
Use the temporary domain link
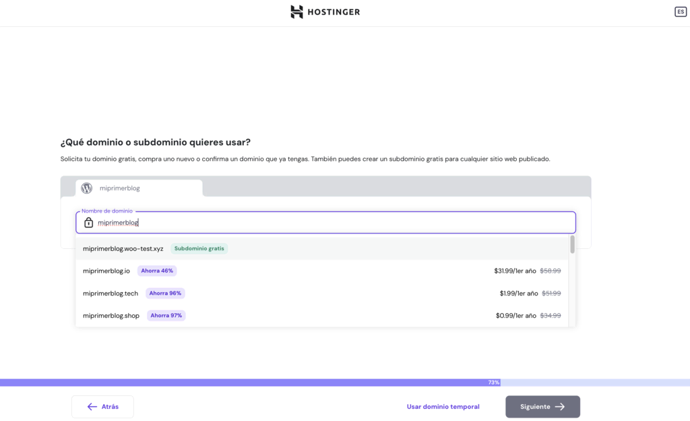pyautogui.click(x=443, y=407)
